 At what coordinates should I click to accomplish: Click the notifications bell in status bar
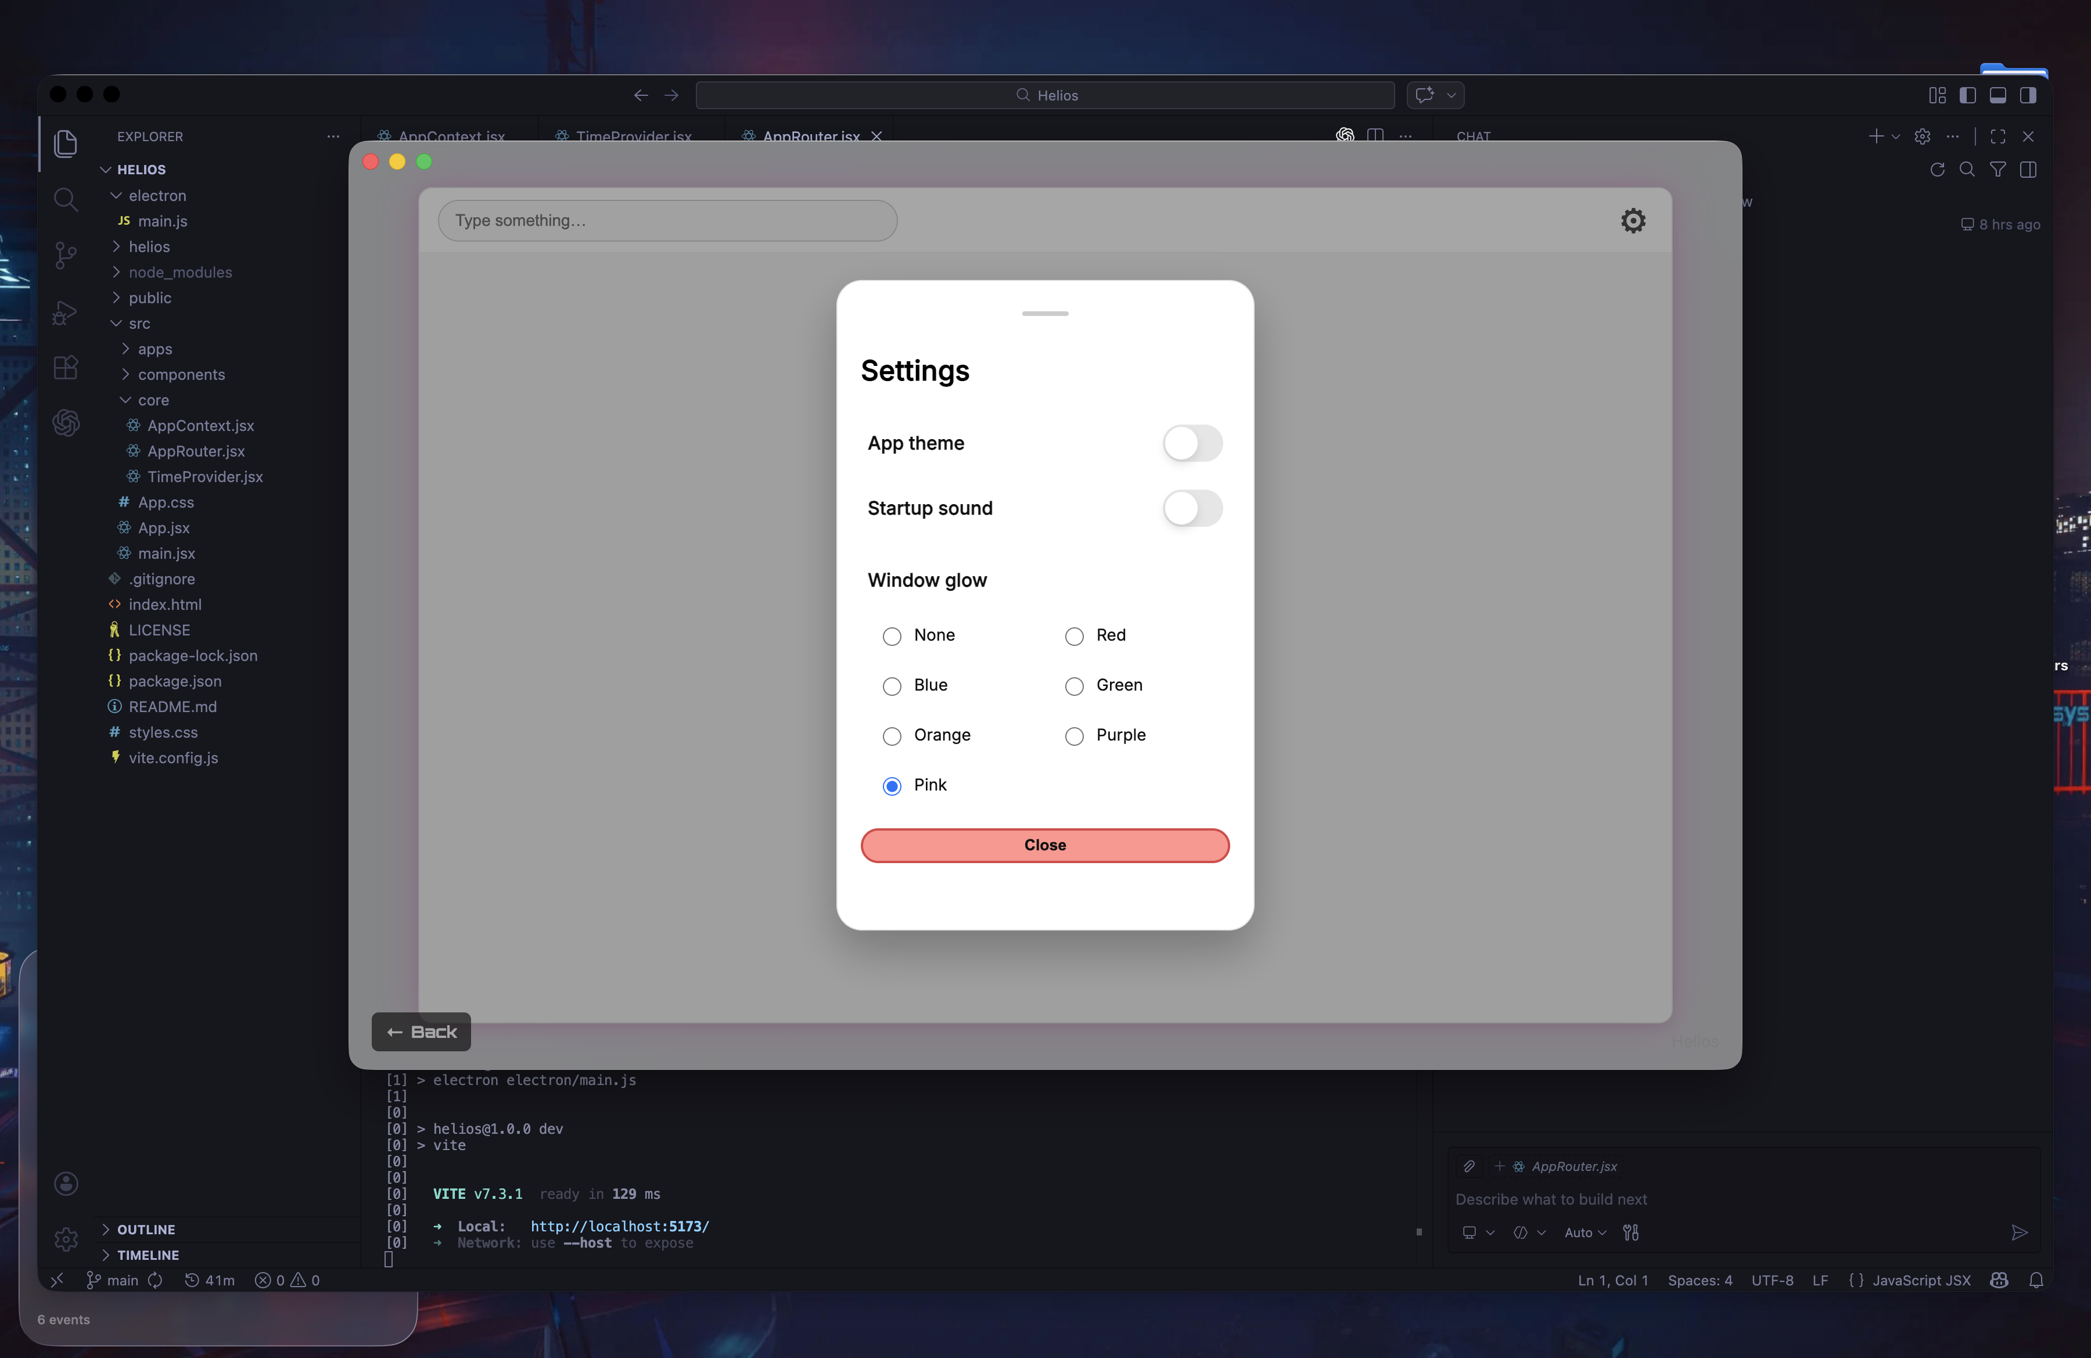point(2036,1280)
